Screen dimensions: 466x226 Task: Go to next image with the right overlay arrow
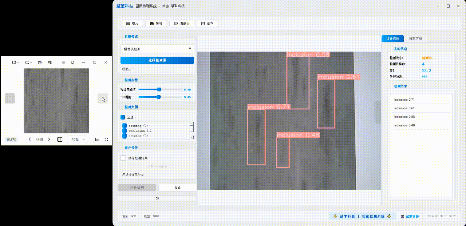coord(103,98)
